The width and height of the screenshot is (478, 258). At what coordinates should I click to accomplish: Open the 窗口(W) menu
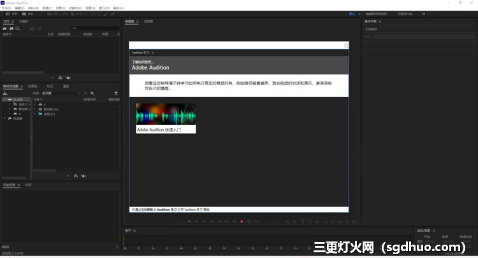pyautogui.click(x=105, y=8)
